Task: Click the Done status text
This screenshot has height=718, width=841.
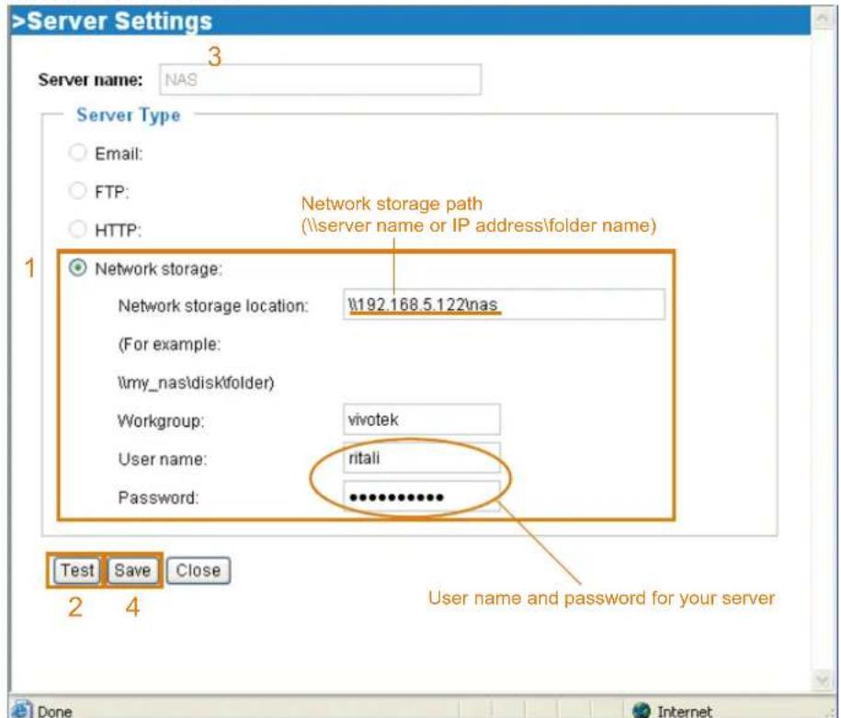Action: tap(55, 712)
